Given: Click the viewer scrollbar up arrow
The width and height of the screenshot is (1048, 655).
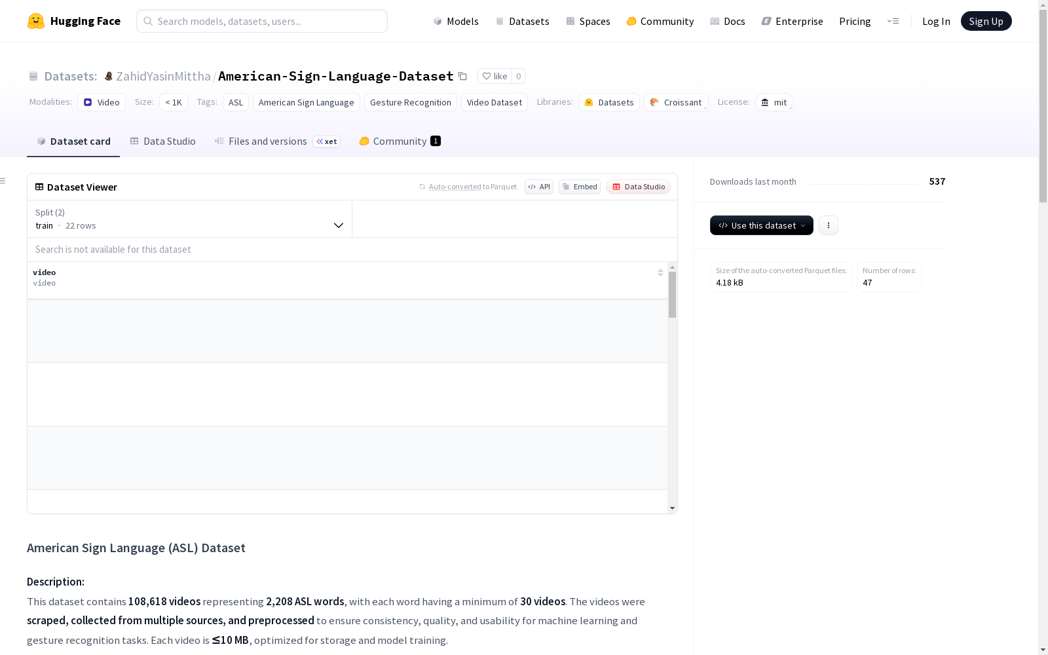Looking at the screenshot, I should point(672,267).
